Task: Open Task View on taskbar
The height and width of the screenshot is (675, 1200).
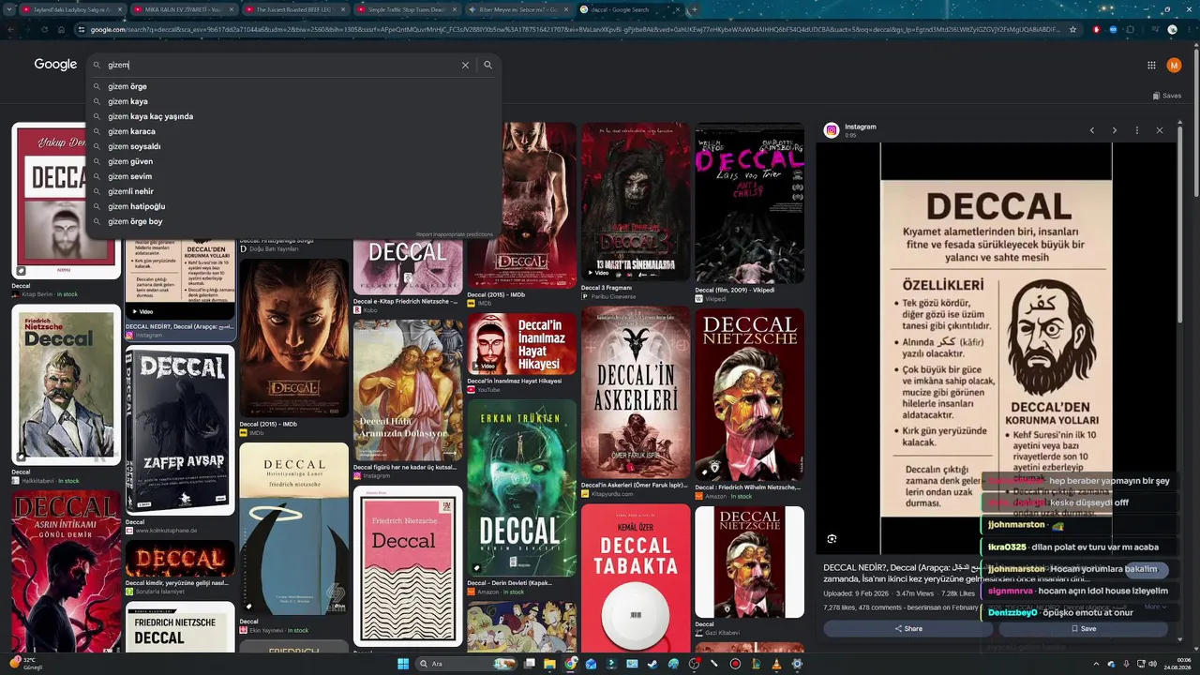Action: click(530, 664)
